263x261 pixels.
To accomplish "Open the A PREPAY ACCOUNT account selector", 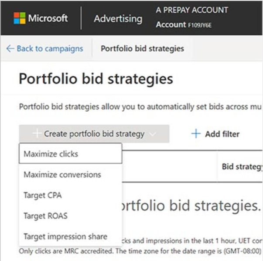I will click(x=192, y=10).
